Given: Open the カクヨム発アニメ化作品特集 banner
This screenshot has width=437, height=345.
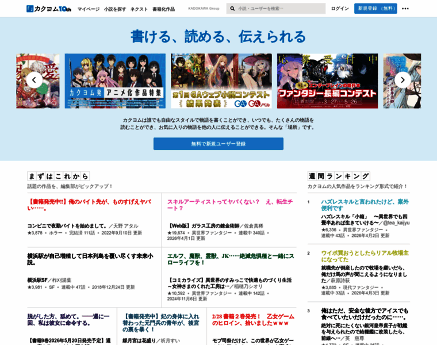Looking at the screenshot, I should tap(115, 81).
